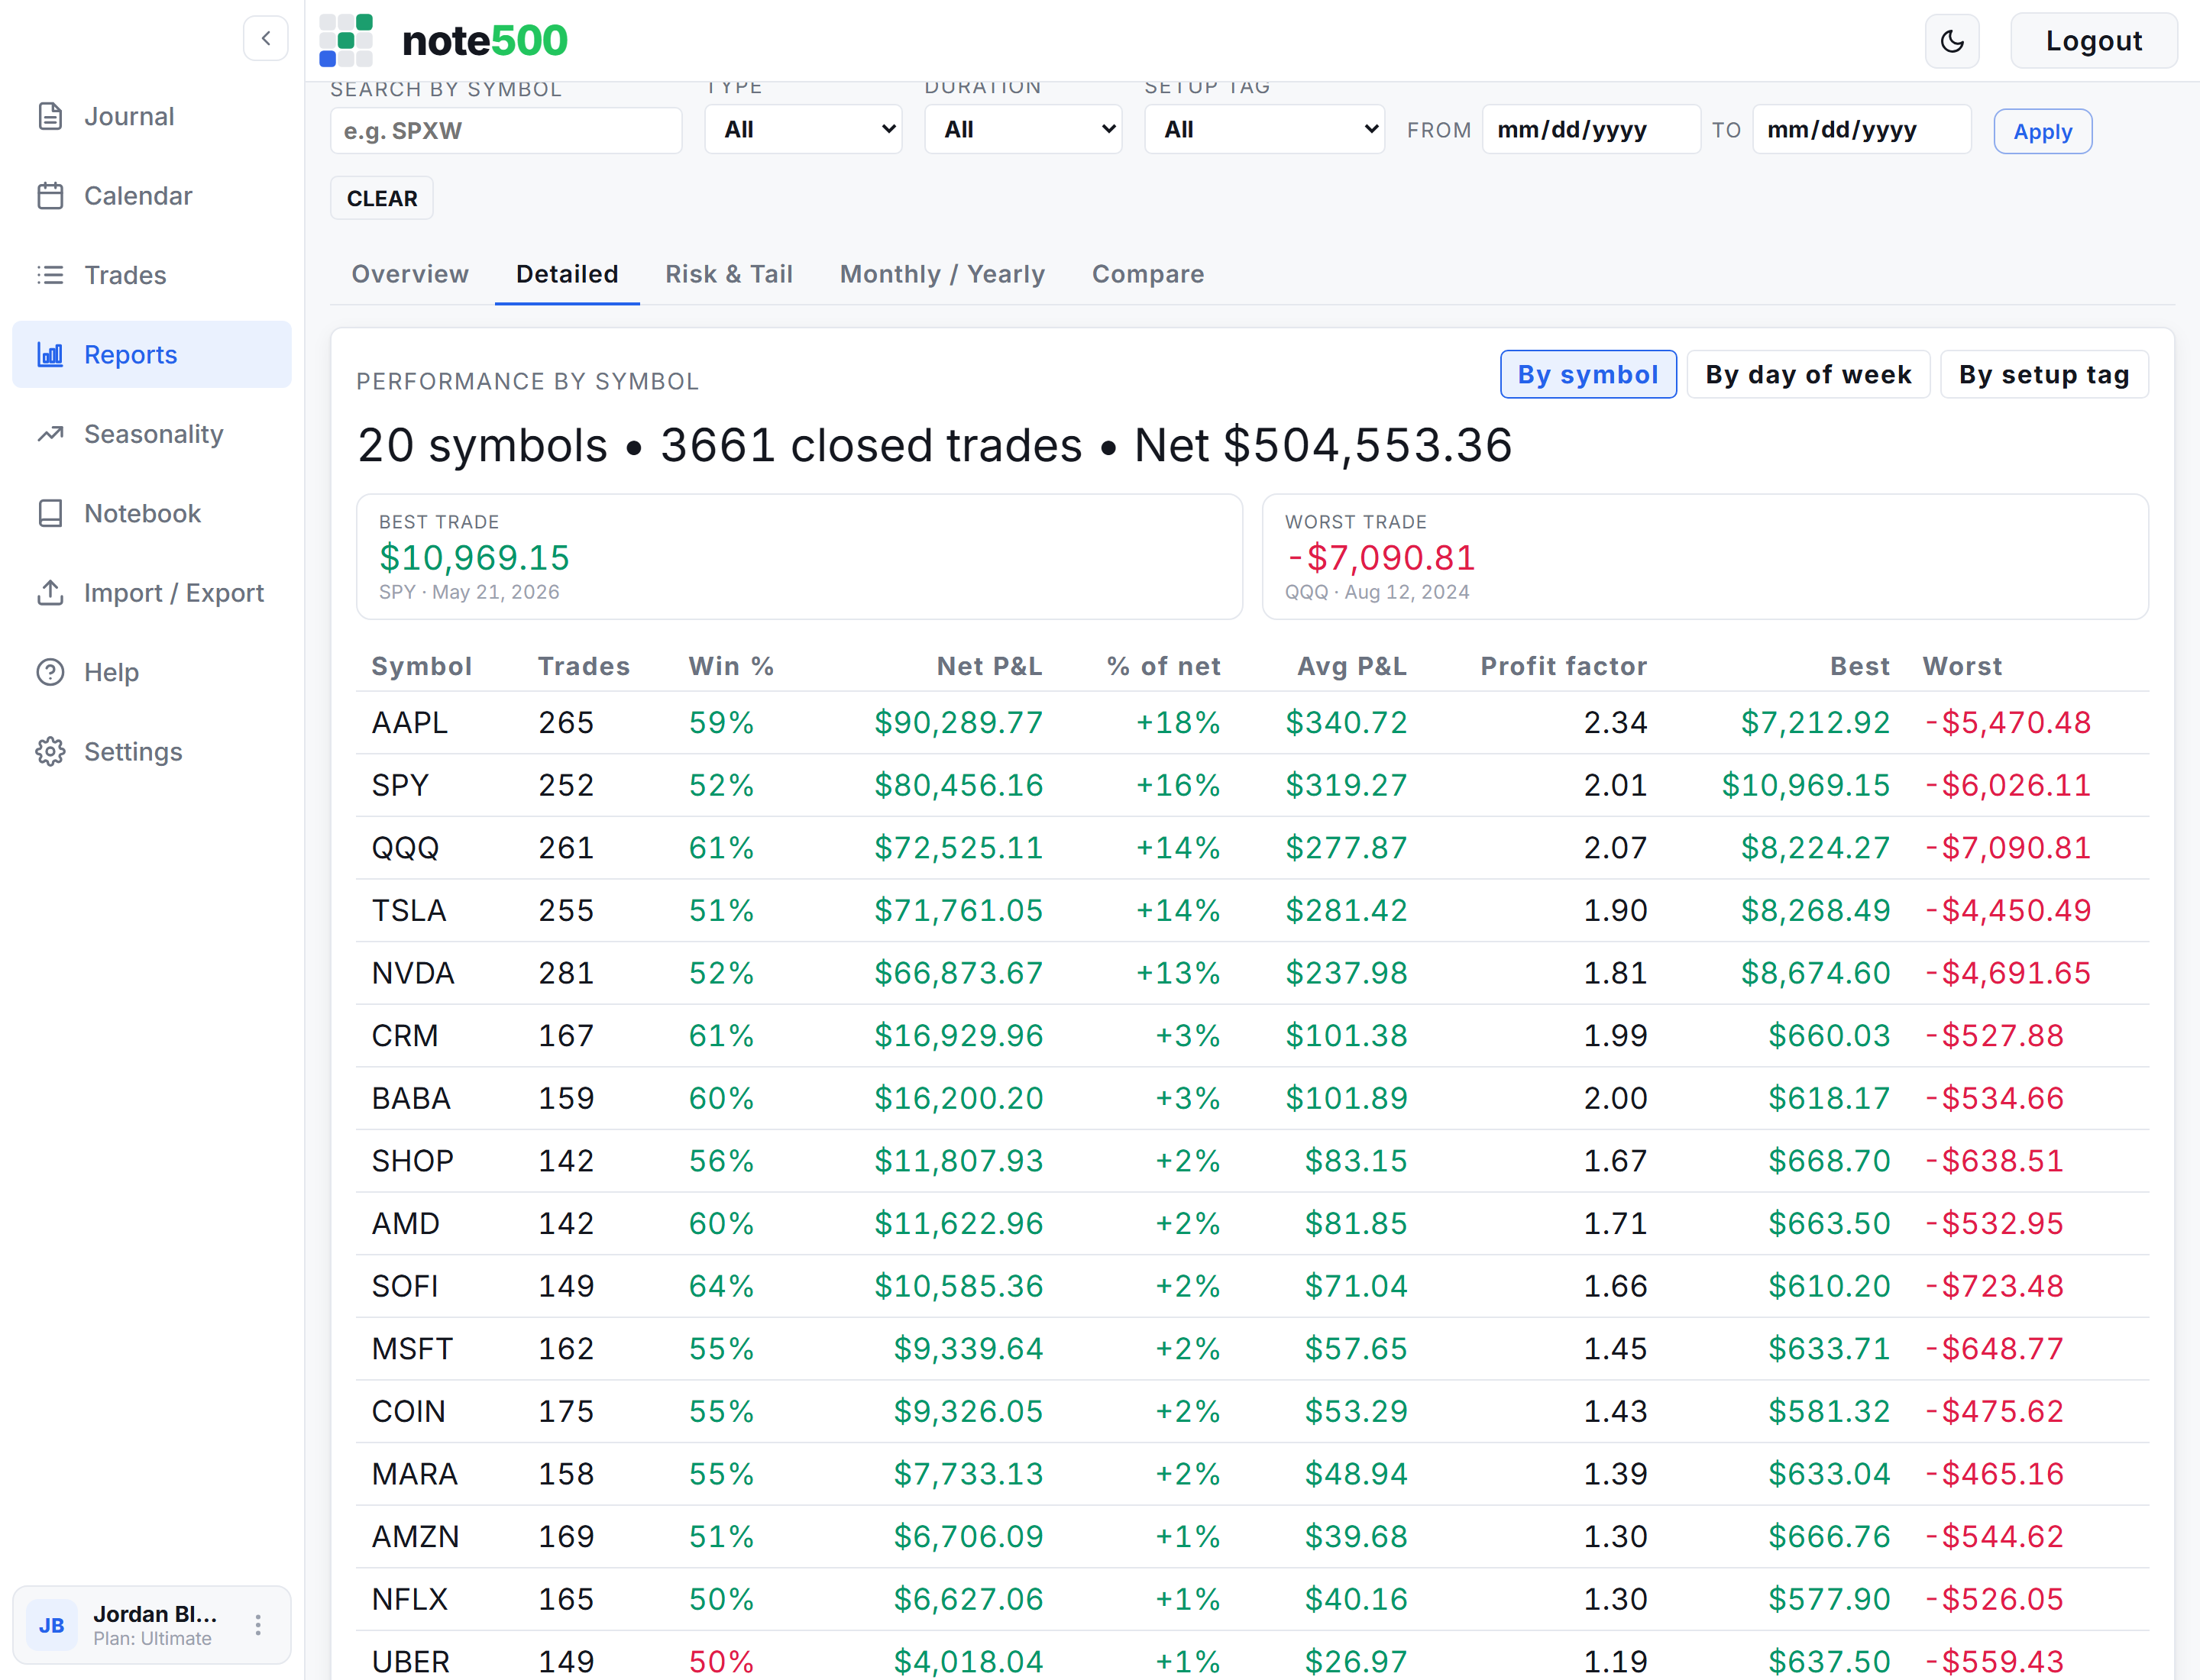2200x1680 pixels.
Task: Click the JB user avatar
Action: (x=52, y=1625)
